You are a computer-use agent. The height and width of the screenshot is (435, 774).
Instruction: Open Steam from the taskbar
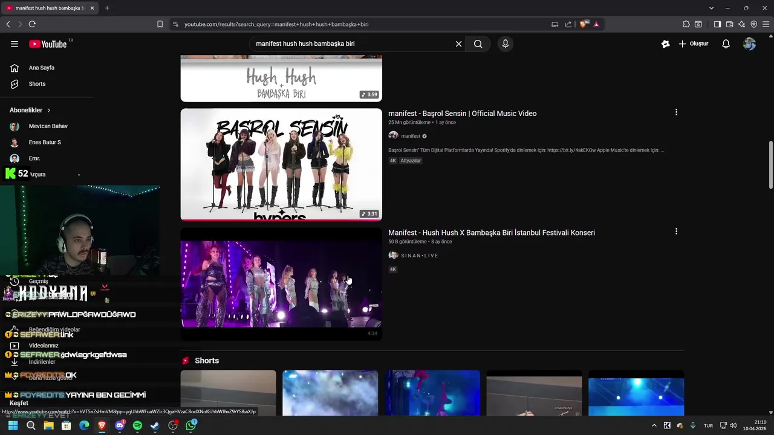tap(155, 425)
